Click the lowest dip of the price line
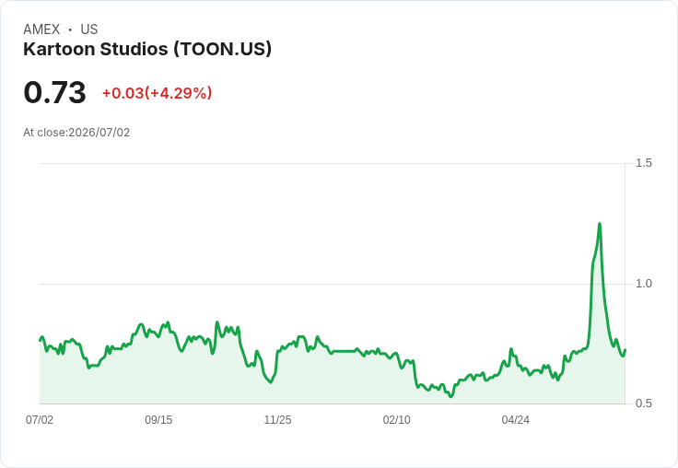Screen dimensions: 678x468 451,396
